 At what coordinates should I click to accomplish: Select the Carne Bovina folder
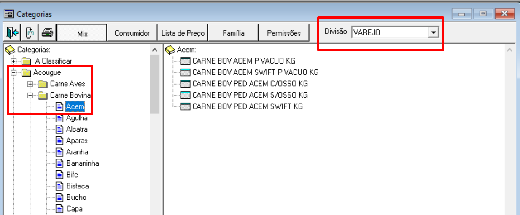[x=70, y=95]
